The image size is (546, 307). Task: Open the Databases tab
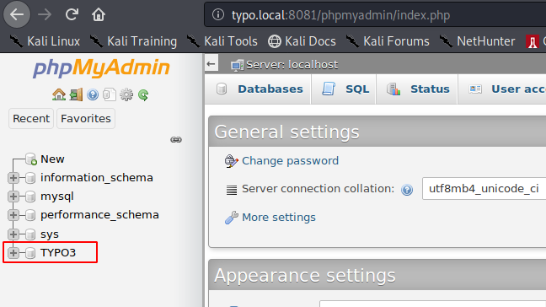258,89
